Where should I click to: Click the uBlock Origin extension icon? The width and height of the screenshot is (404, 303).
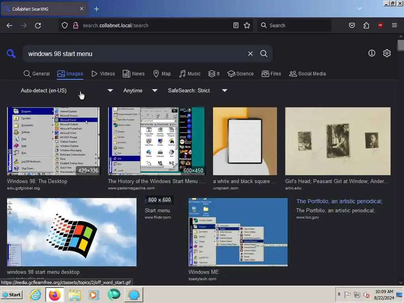[380, 25]
